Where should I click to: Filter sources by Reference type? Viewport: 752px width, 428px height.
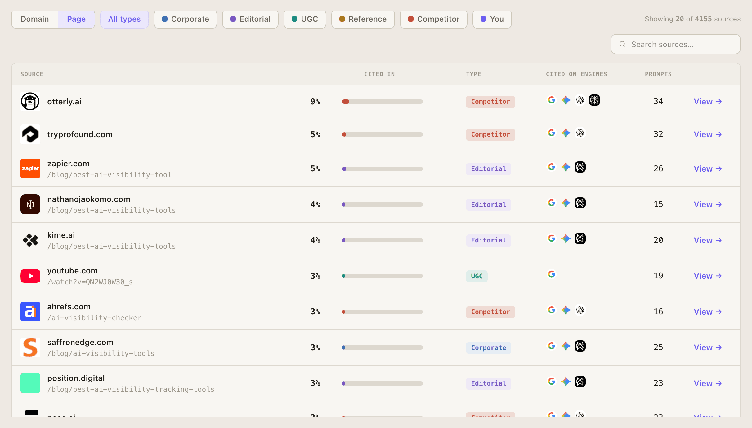pos(363,19)
